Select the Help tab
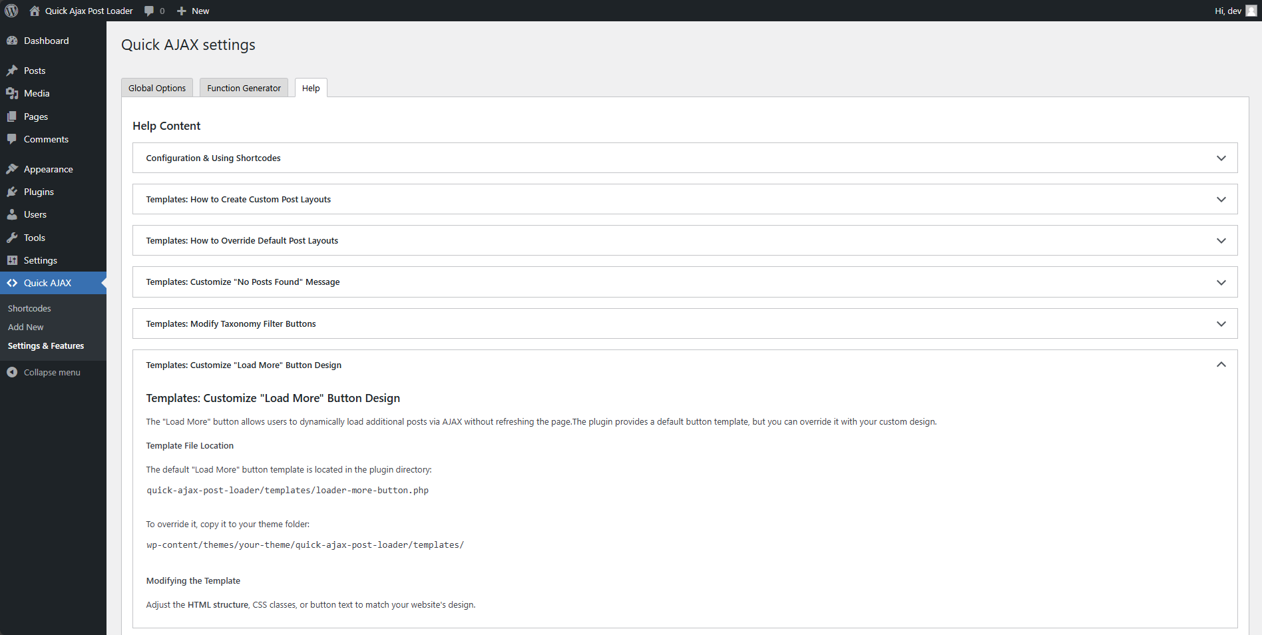Viewport: 1262px width, 635px height. click(311, 88)
